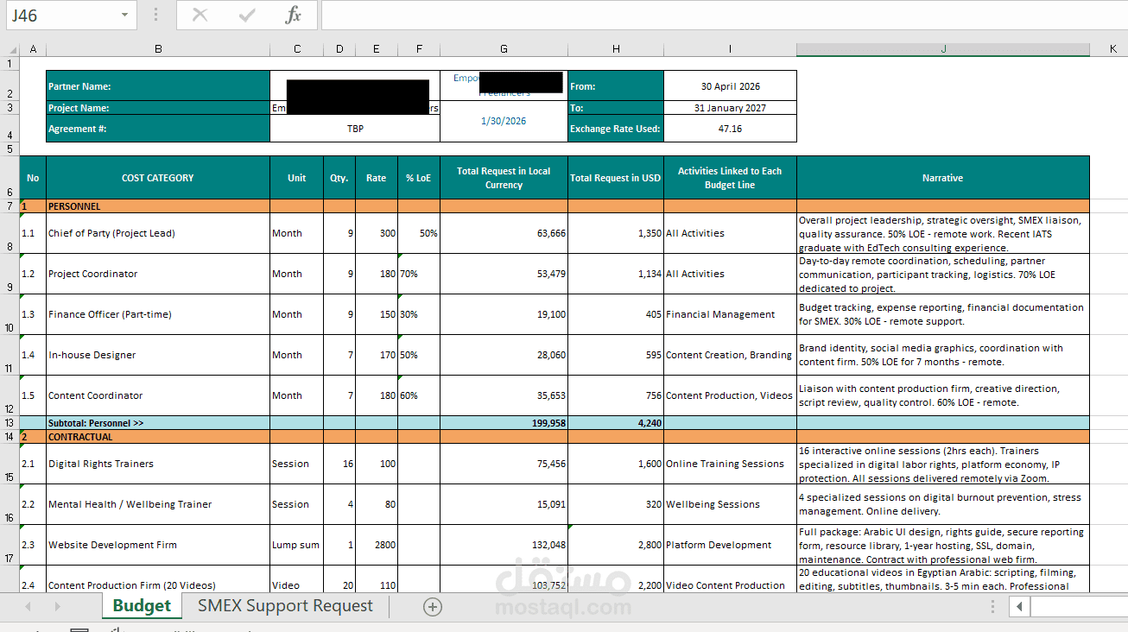Viewport: 1128px width, 632px height.
Task: Click the 70% LoE cell
Action: point(419,274)
